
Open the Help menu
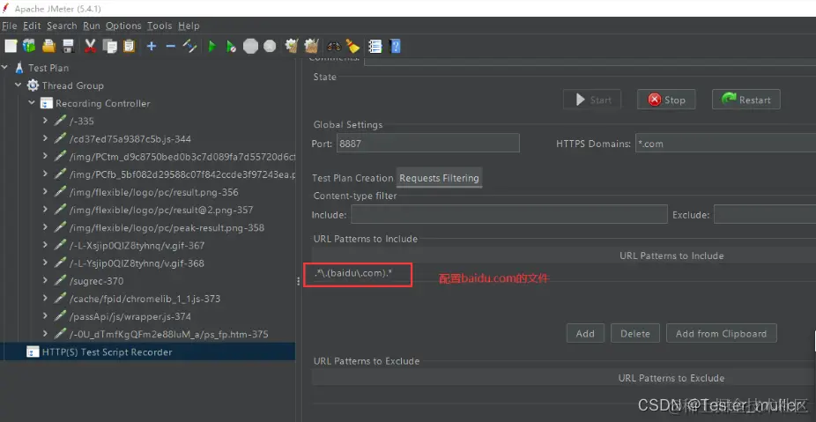tap(189, 26)
